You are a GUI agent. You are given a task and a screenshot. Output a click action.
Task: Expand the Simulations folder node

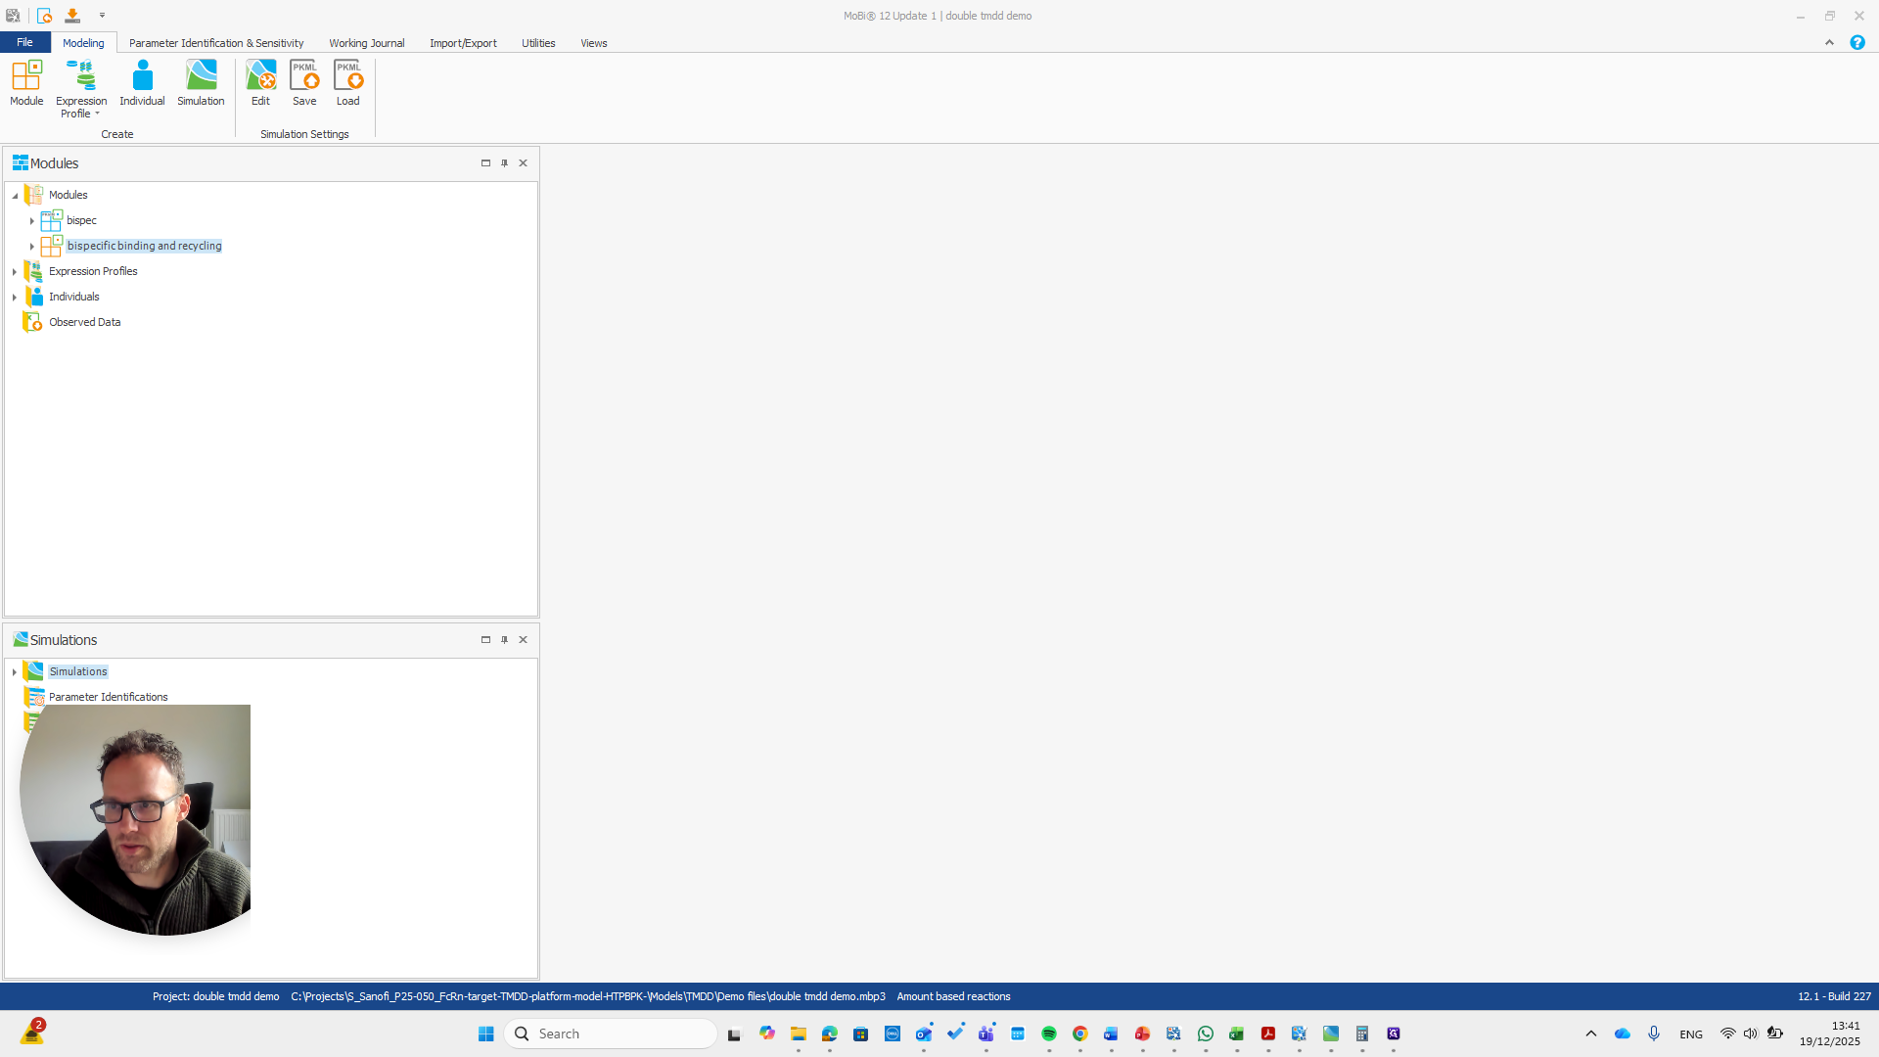click(15, 672)
